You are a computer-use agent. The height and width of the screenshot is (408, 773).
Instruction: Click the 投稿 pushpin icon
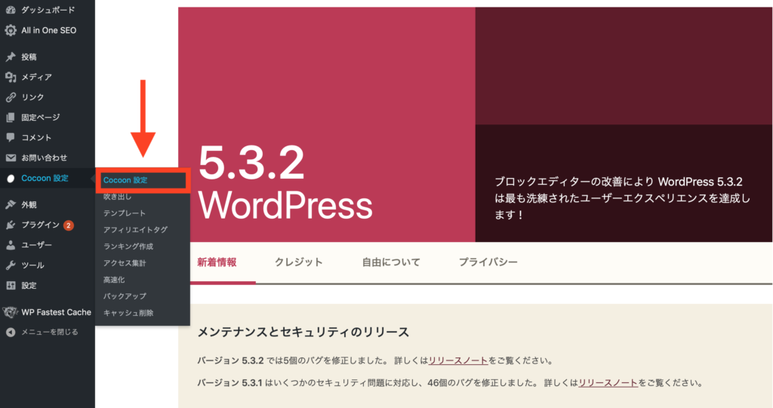pos(11,57)
